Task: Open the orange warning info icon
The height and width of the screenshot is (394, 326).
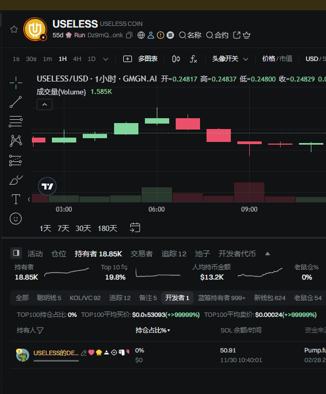Action: click(161, 35)
